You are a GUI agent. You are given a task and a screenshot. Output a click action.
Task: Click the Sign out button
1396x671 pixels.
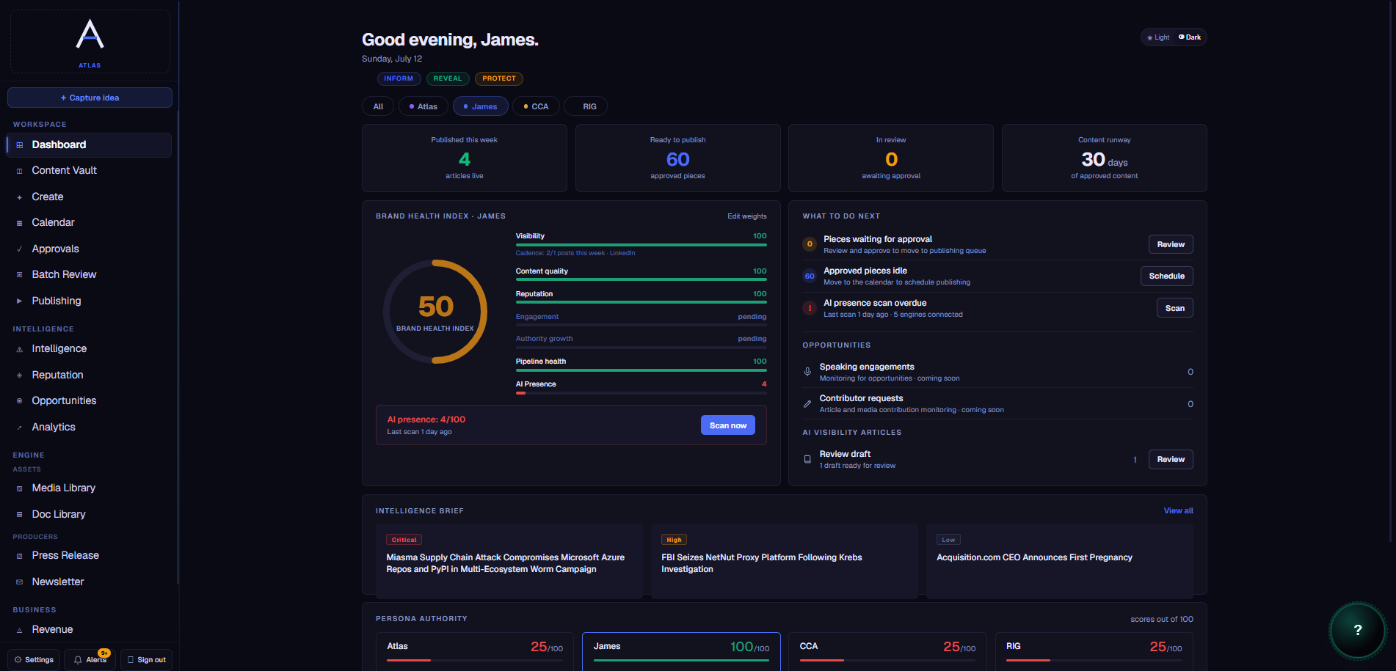[x=147, y=660]
